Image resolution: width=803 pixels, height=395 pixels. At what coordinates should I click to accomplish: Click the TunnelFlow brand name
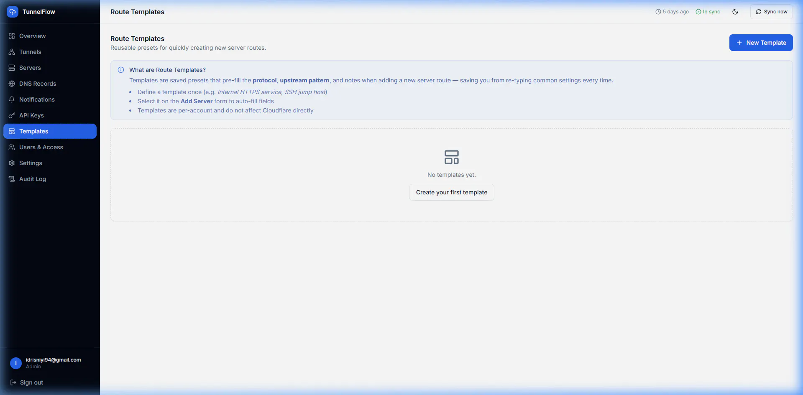[x=39, y=12]
